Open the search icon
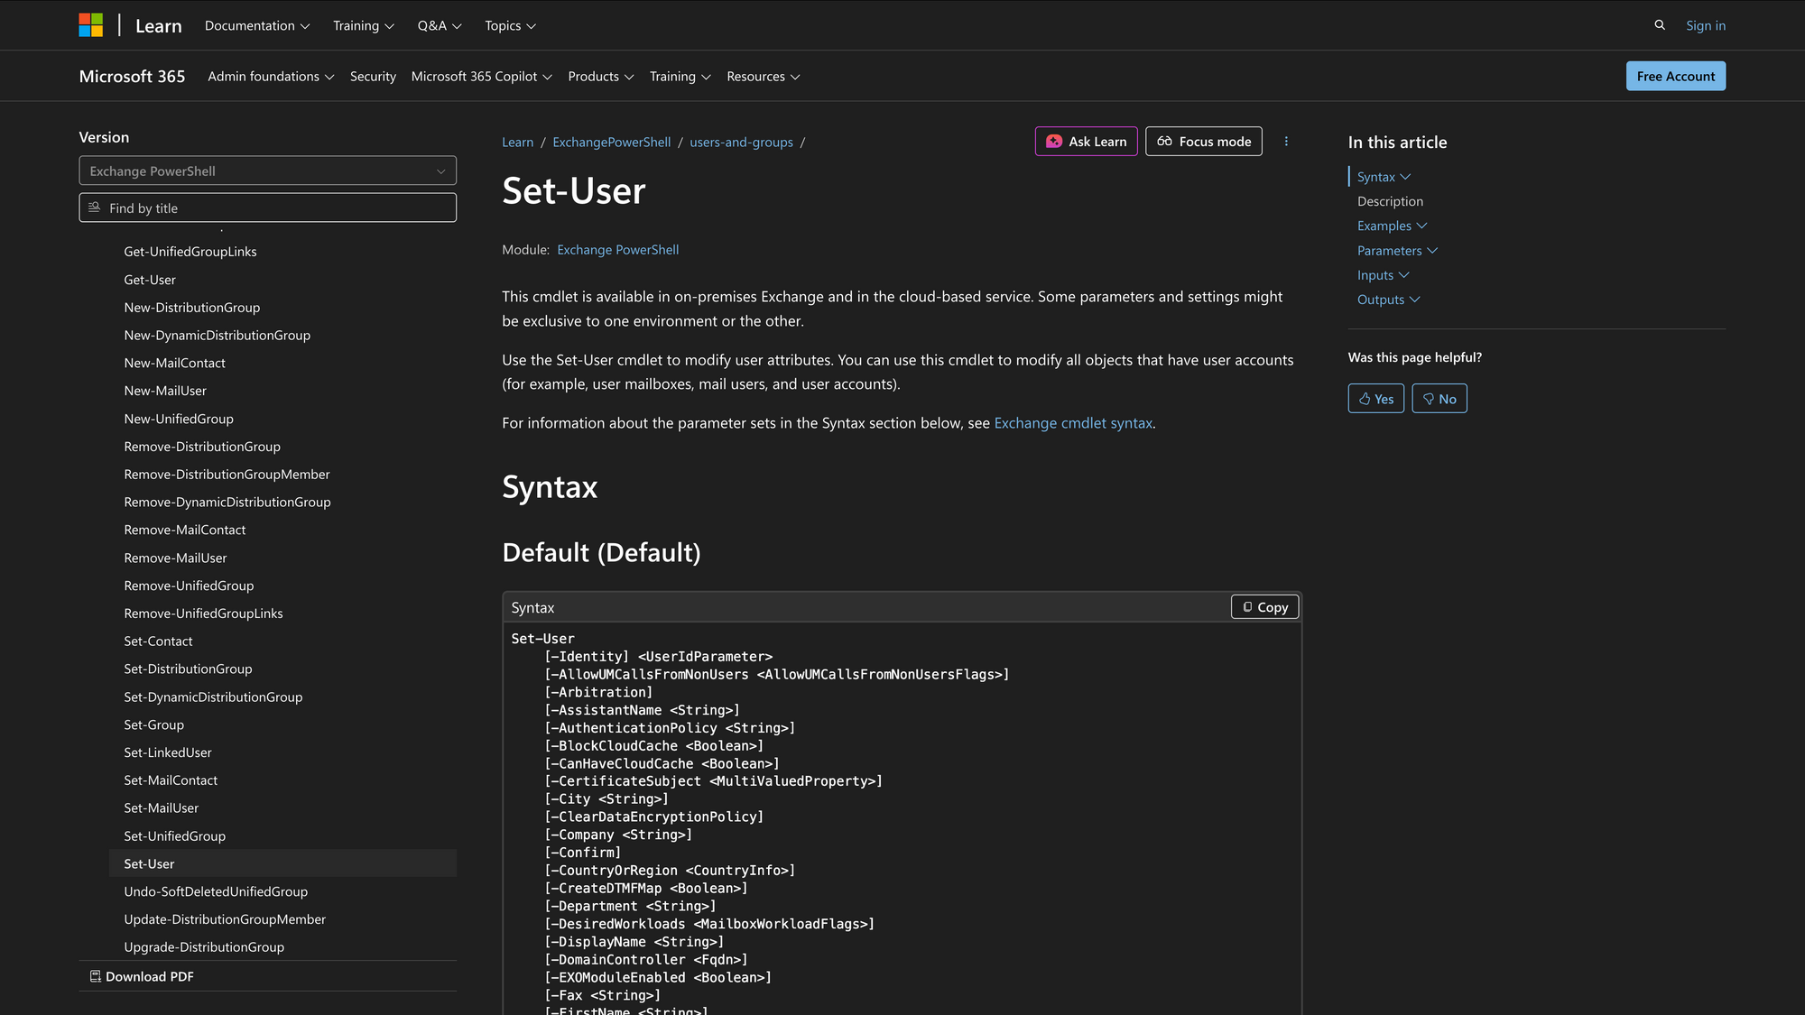This screenshot has height=1015, width=1805. point(1660,25)
